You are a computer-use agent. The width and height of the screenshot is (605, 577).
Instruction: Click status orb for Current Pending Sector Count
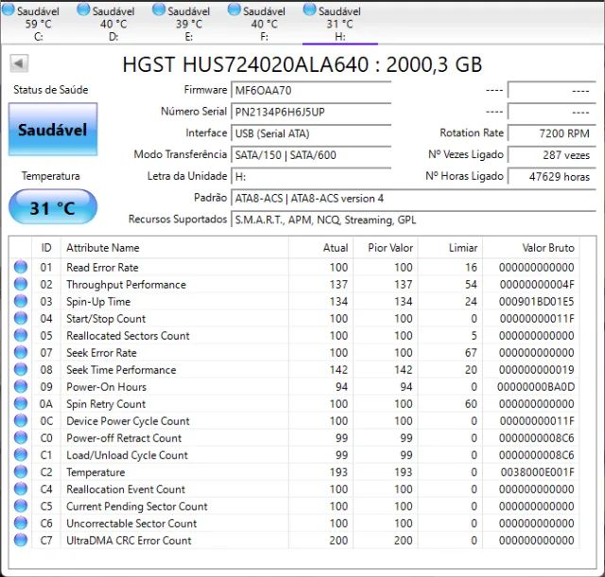coord(21,506)
